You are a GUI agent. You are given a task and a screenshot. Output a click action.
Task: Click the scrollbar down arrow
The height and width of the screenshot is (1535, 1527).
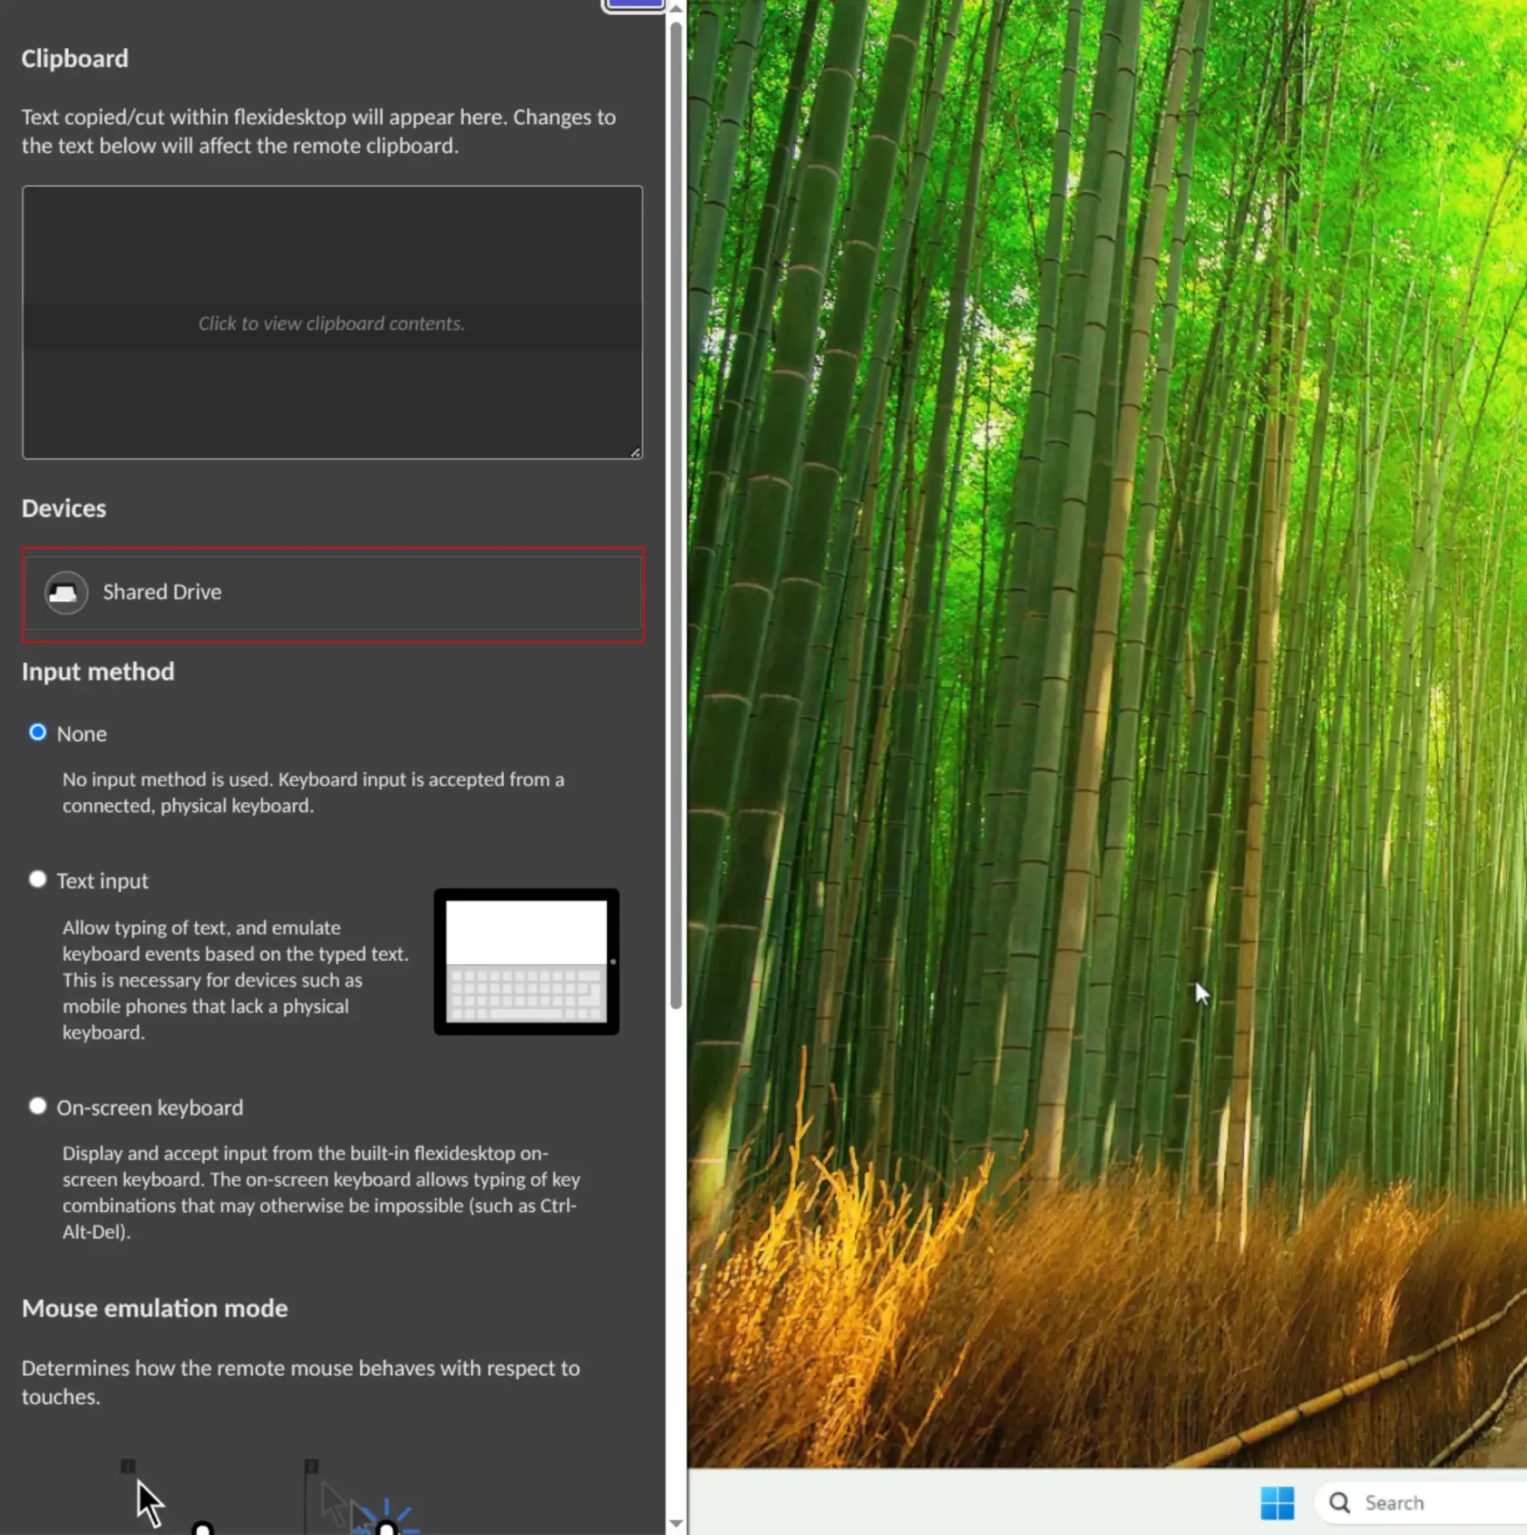tap(676, 1524)
